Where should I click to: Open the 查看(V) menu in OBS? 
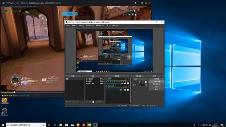(x=81, y=25)
